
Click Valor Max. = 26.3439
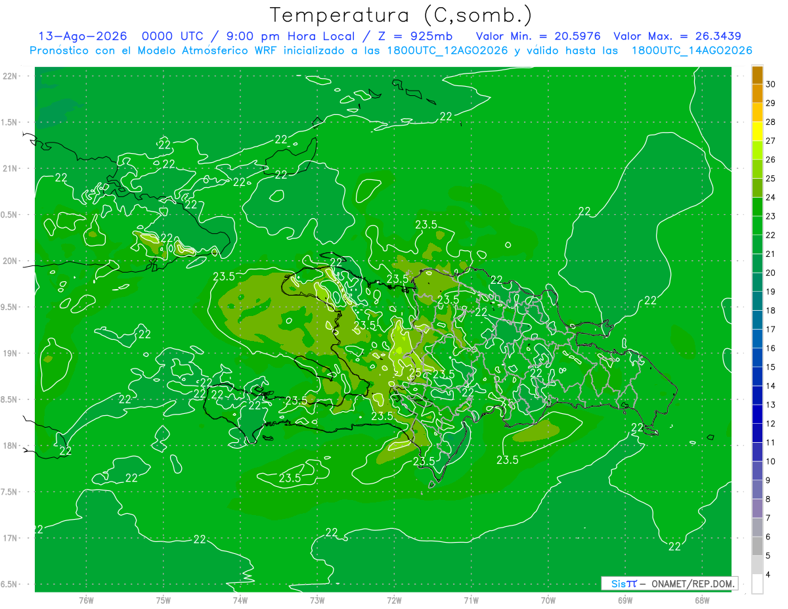tap(678, 36)
